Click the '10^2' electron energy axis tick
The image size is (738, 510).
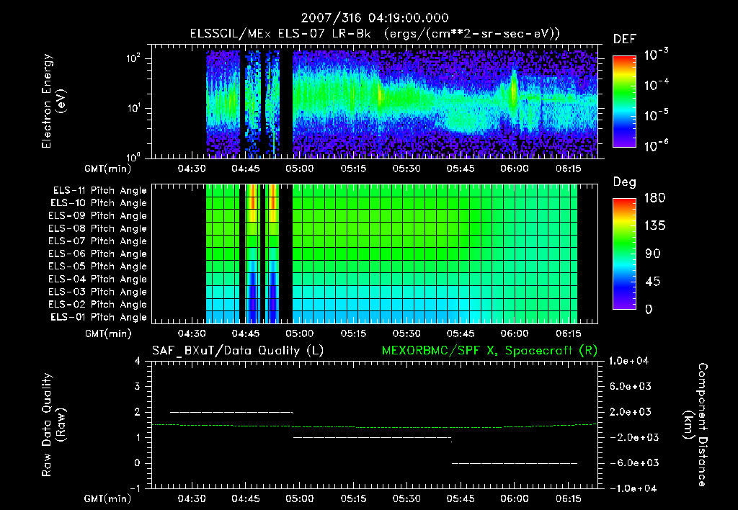[133, 58]
